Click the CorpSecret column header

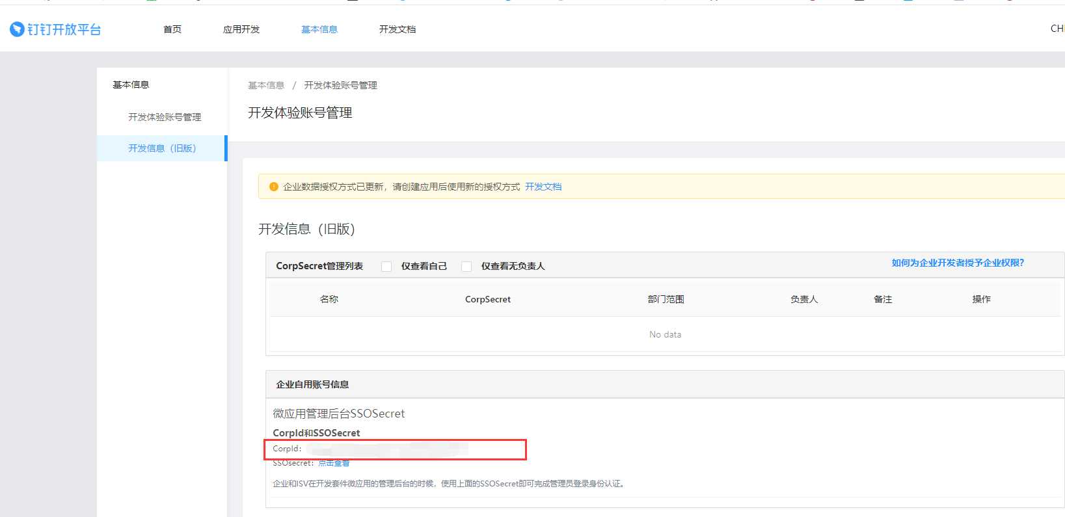pos(488,299)
